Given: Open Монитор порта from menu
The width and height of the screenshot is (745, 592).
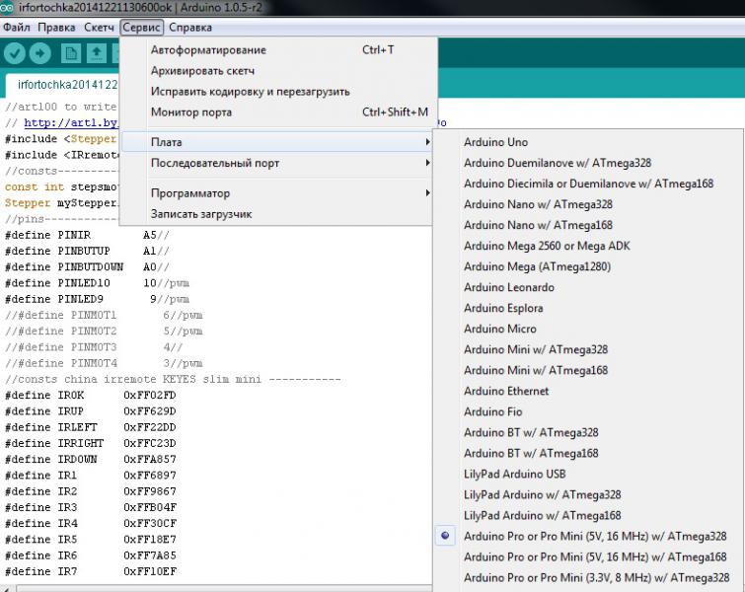Looking at the screenshot, I should 276,112.
